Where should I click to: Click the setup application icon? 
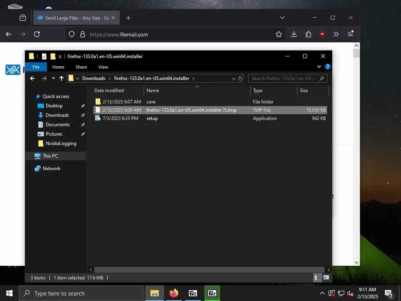[98, 118]
